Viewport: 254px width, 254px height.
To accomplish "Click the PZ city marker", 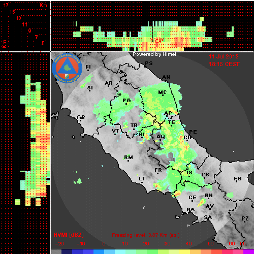I will coord(245,221).
